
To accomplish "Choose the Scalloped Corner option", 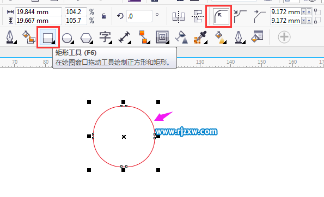I will (x=240, y=16).
